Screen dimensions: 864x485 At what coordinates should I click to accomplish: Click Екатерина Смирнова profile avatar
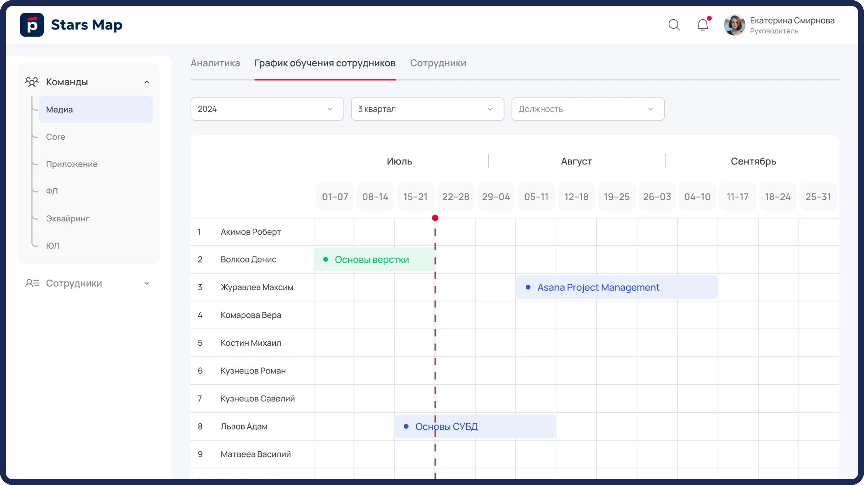[x=734, y=25]
